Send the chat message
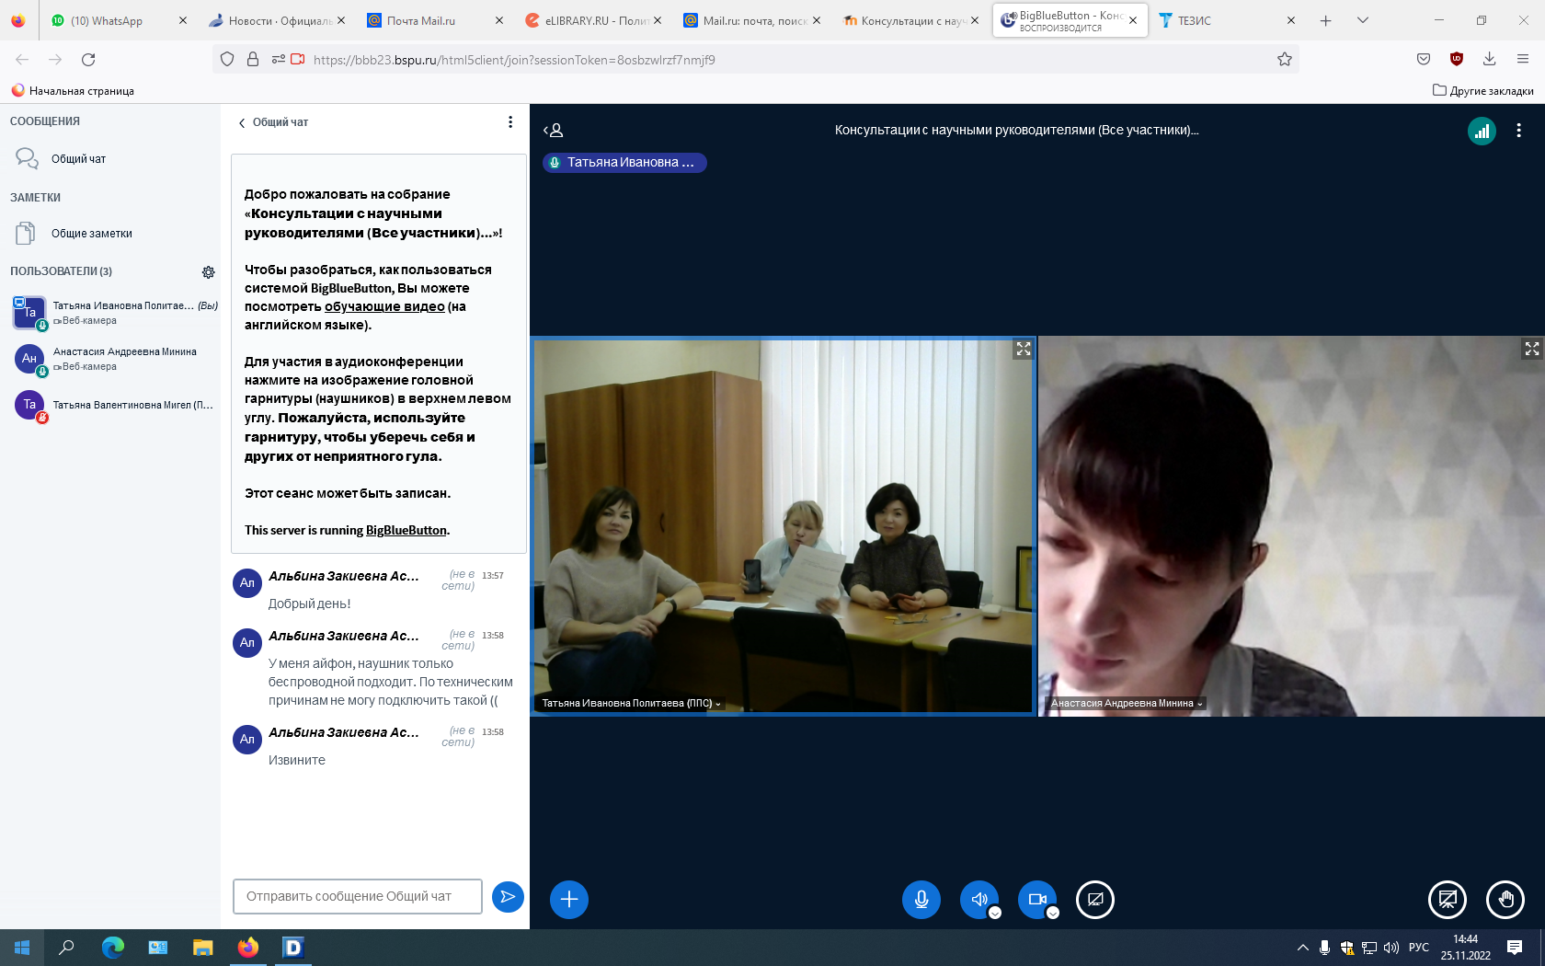Viewport: 1545px width, 966px height. (x=508, y=896)
